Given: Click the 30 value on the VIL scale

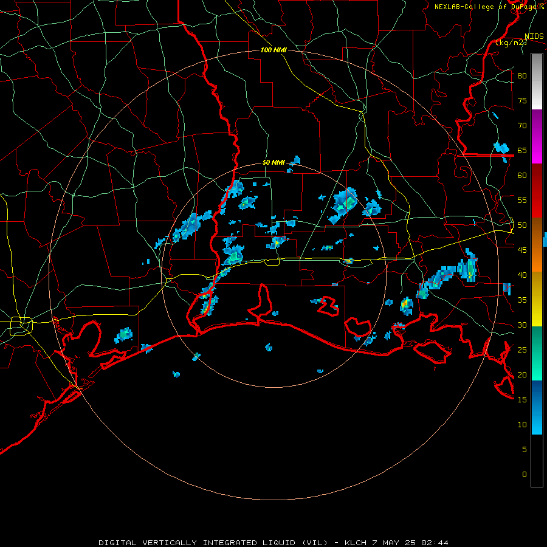Looking at the screenshot, I should pyautogui.click(x=522, y=325).
